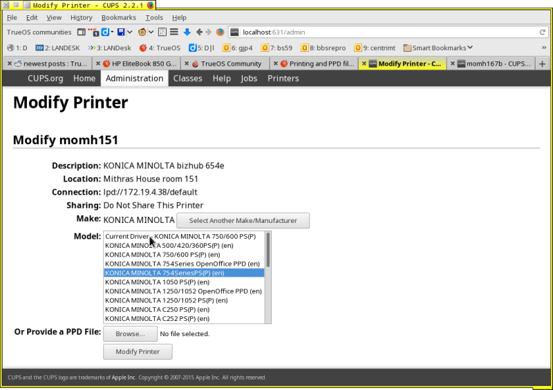Reload the page with refresh icon
This screenshot has height=390, width=553.
pyautogui.click(x=543, y=32)
